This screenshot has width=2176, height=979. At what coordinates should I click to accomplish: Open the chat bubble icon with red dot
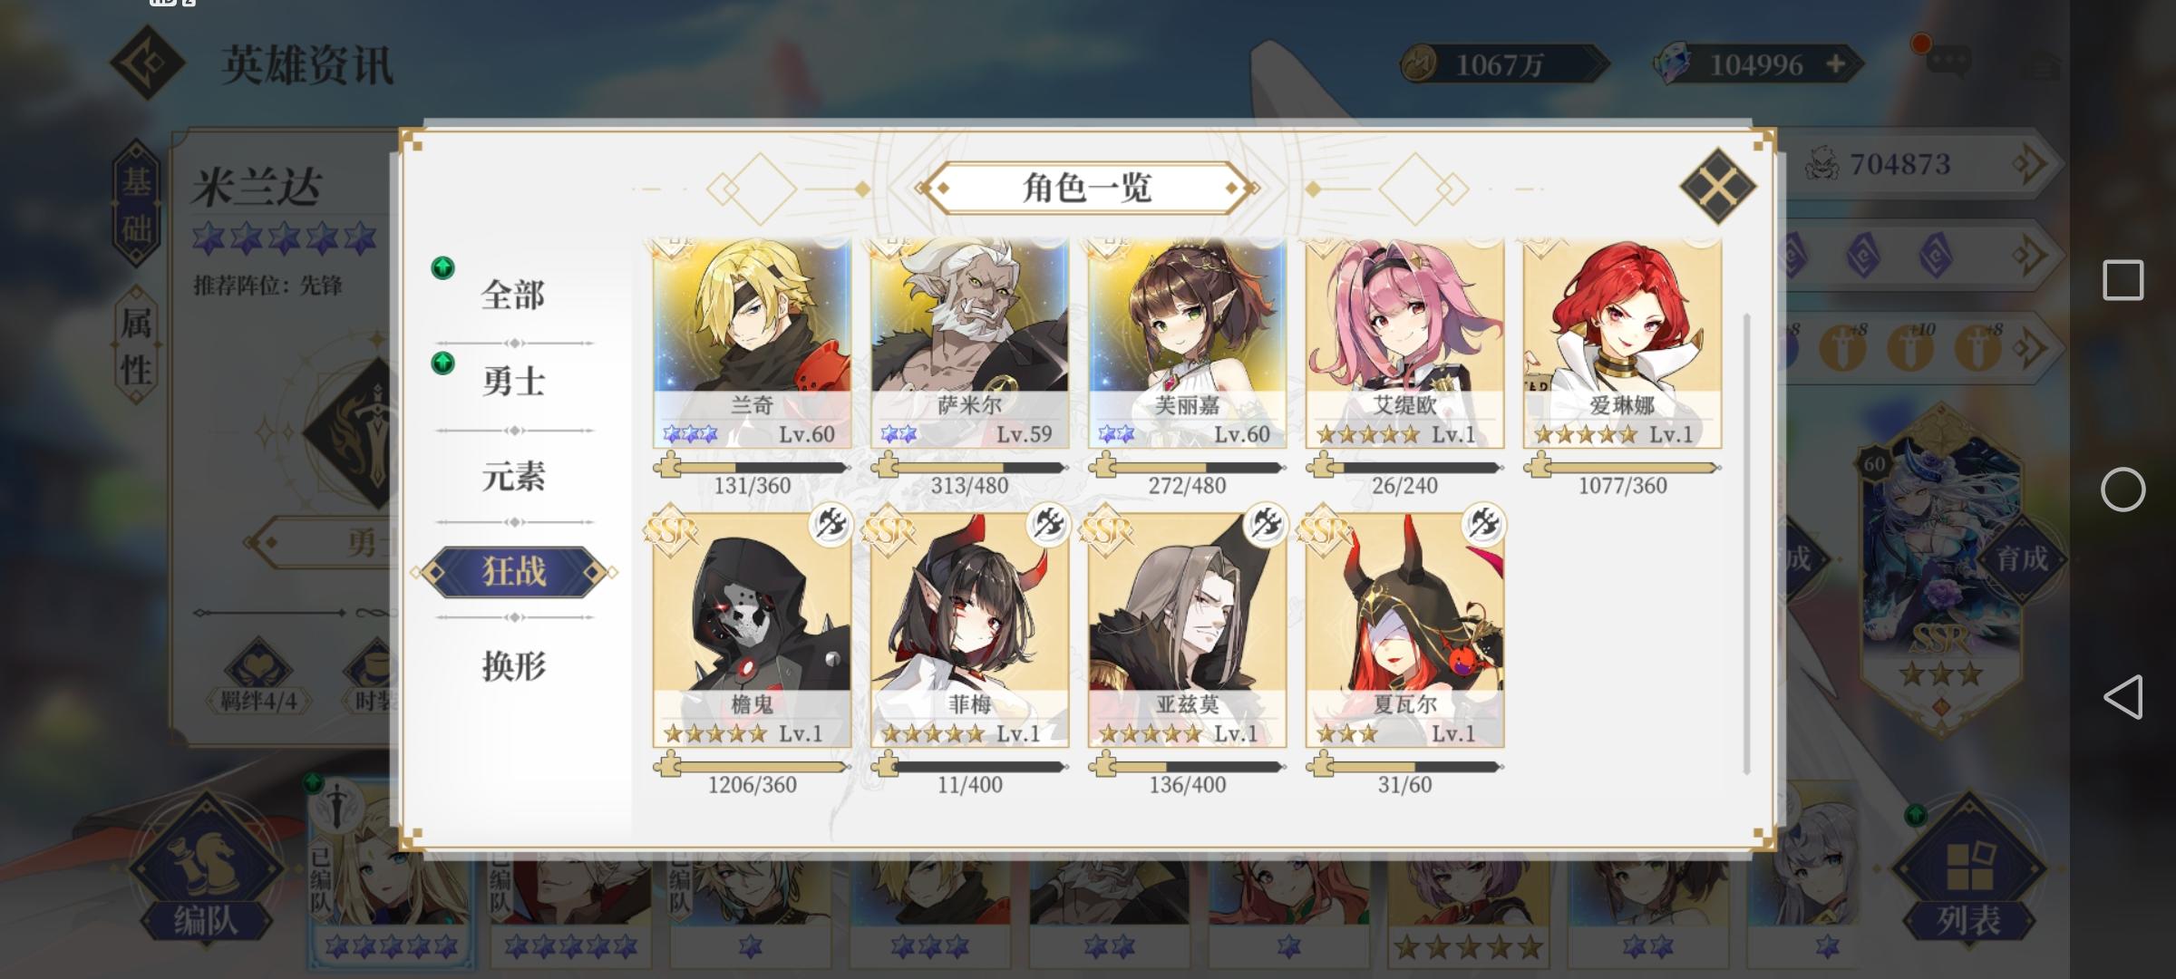1946,62
